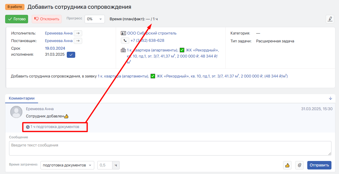Viewport: 339px width, 174px height.
Task: Click green checkmark in the task description text
Action: [x=153, y=76]
